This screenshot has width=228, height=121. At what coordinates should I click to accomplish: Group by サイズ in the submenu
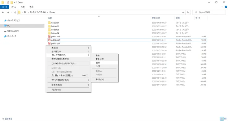[x=104, y=66]
